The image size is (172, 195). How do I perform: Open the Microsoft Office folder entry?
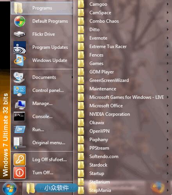[x=123, y=106]
